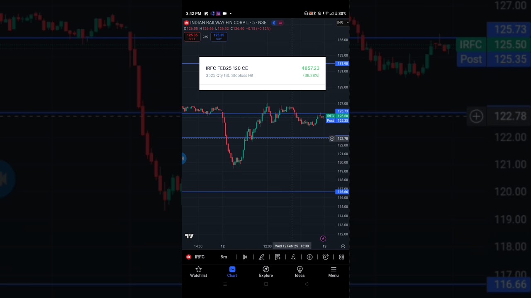The image size is (531, 298).
Task: Tap the TradingView logo on chart
Action: pyautogui.click(x=189, y=236)
